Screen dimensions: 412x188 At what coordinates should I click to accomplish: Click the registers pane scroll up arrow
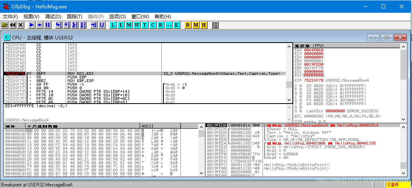click(403, 46)
